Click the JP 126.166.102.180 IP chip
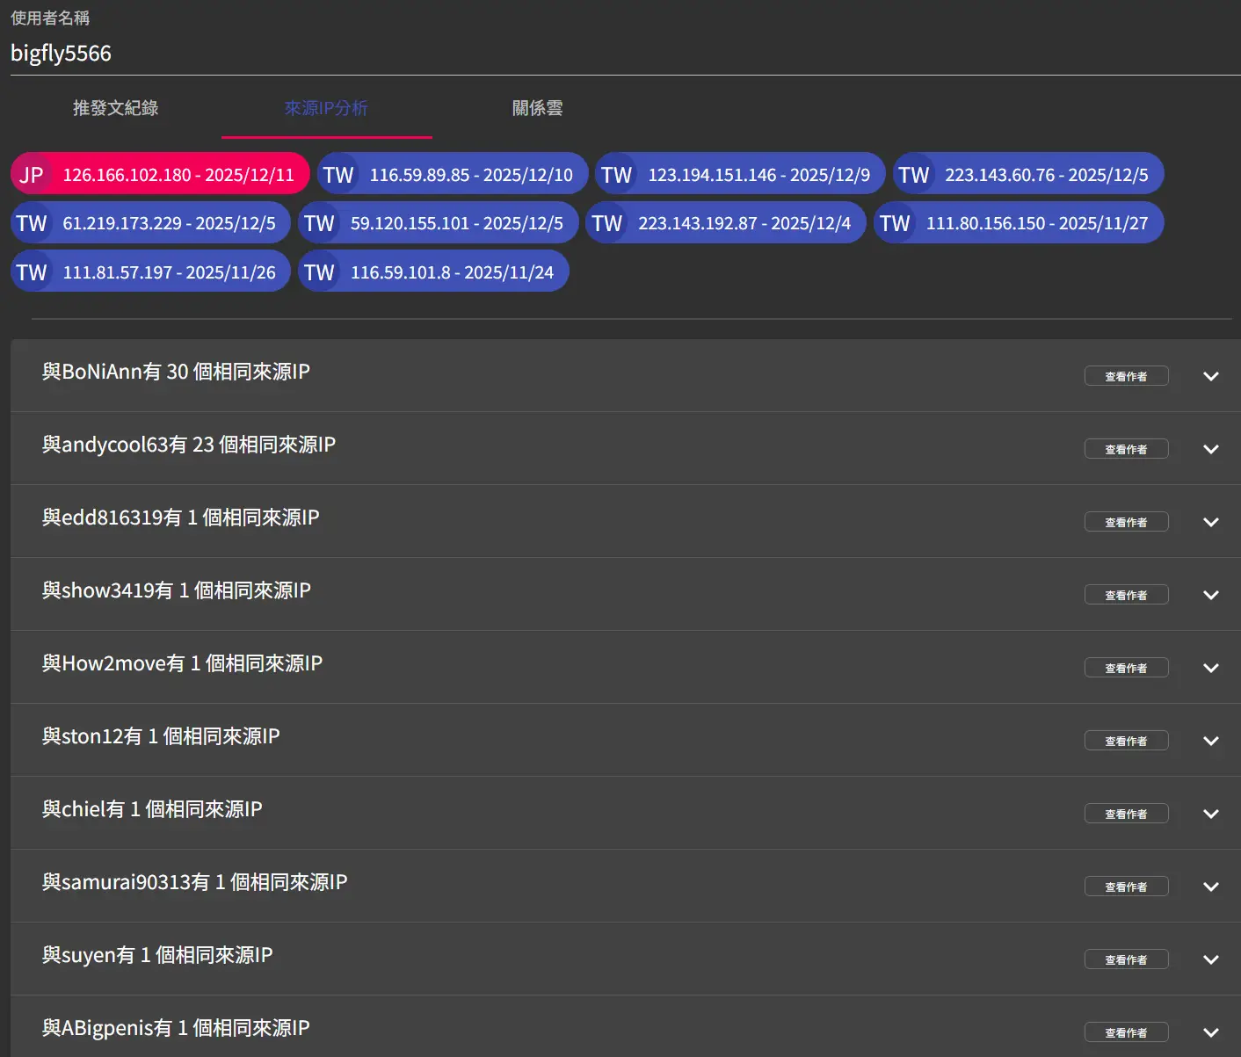1241x1057 pixels. point(160,174)
